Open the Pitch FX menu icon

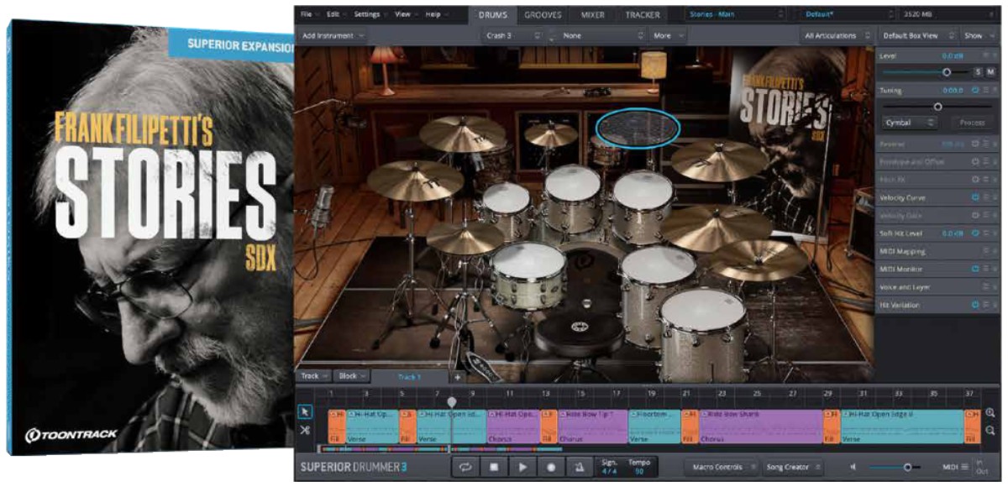point(984,180)
